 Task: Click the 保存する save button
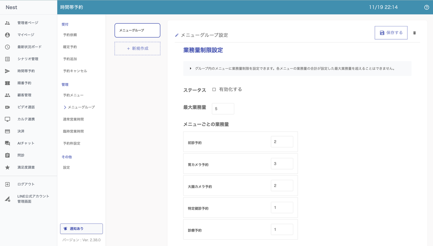point(391,33)
